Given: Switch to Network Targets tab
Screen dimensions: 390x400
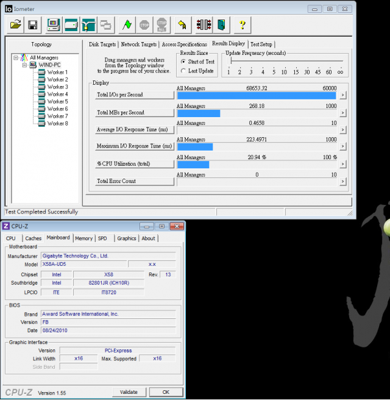Looking at the screenshot, I should (x=139, y=45).
